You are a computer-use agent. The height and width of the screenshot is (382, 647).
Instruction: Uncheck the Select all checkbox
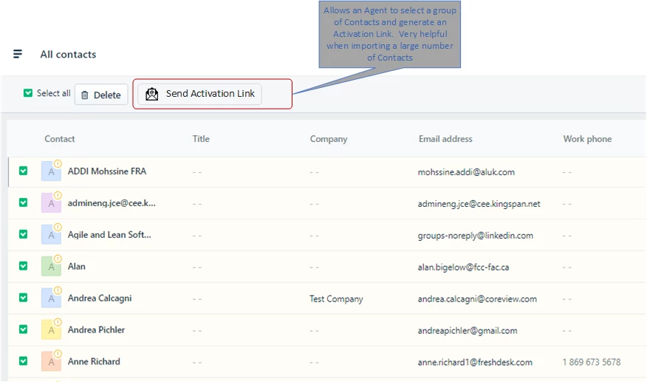pos(28,93)
